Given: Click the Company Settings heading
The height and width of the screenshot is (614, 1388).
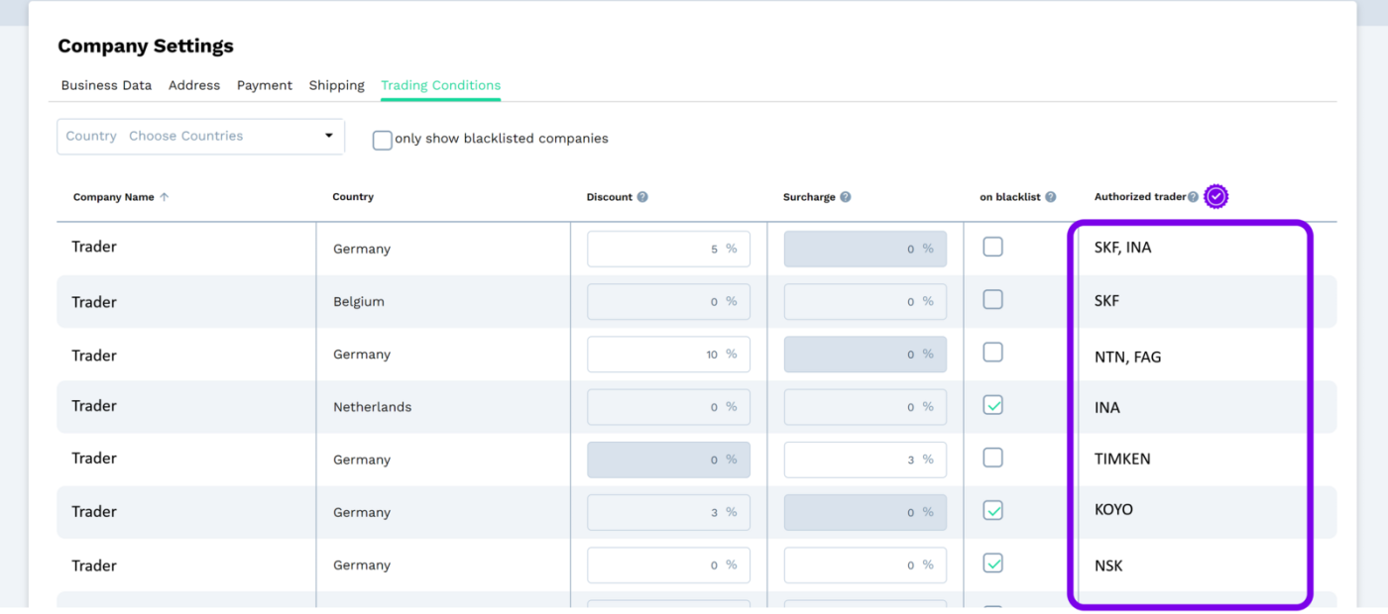Looking at the screenshot, I should click(146, 46).
